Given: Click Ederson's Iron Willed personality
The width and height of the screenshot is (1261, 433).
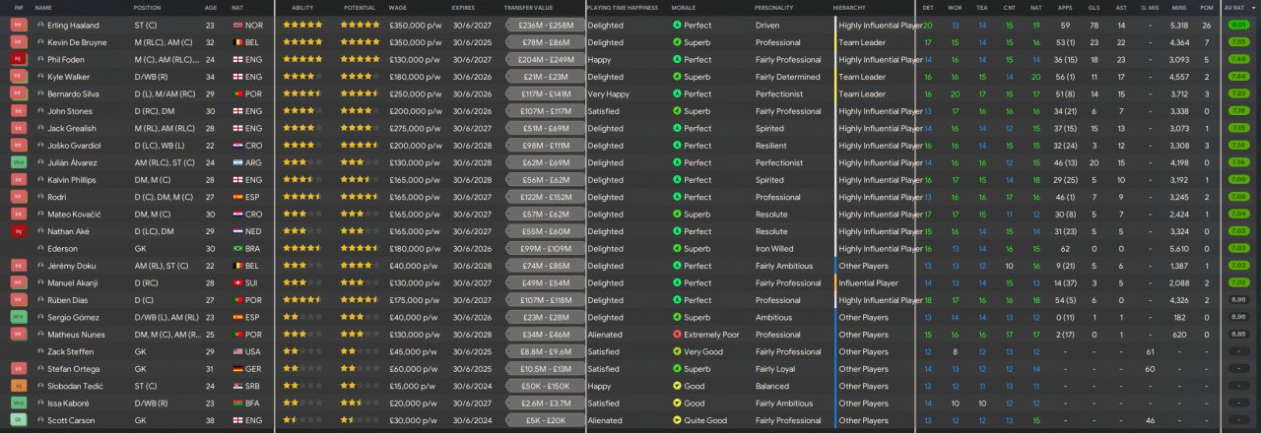Looking at the screenshot, I should click(774, 248).
